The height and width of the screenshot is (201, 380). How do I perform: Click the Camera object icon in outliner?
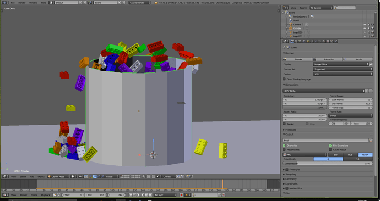291,24
